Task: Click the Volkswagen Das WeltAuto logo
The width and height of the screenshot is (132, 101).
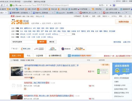Action: [x=79, y=49]
